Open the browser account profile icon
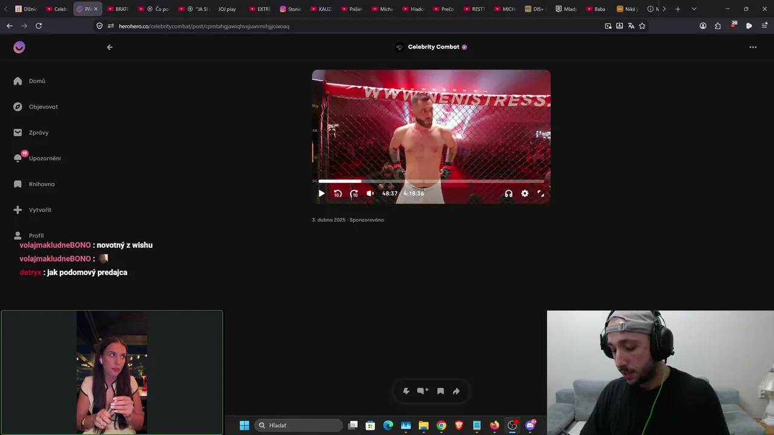 pyautogui.click(x=703, y=26)
